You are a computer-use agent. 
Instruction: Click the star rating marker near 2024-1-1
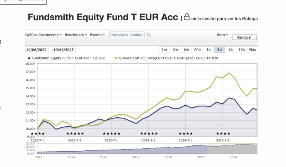[149, 133]
